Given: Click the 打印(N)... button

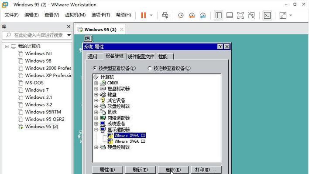Looking at the screenshot, I should 206,170.
